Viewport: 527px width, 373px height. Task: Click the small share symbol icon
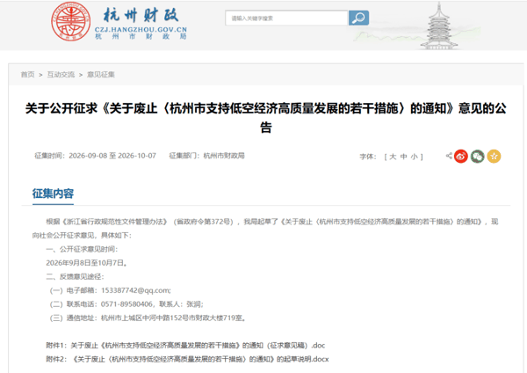tap(449, 156)
